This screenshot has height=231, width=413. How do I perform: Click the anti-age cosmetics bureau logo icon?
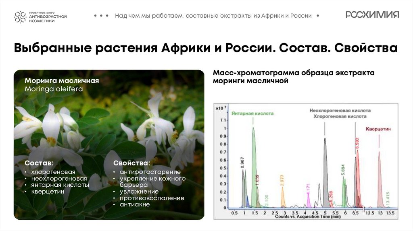pos(20,17)
